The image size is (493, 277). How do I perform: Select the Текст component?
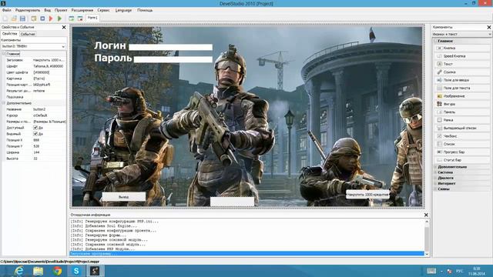pos(462,64)
